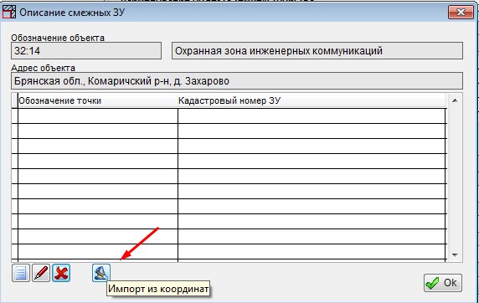Screen dimensions: 479x303
Task: Click the Import from coordinates icon
Action: tap(101, 273)
